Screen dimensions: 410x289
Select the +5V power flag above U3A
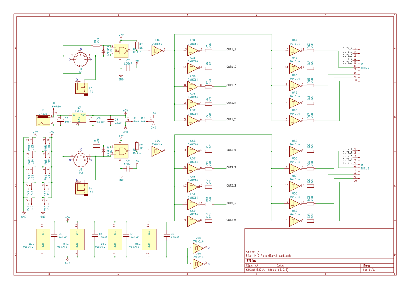[121, 36]
